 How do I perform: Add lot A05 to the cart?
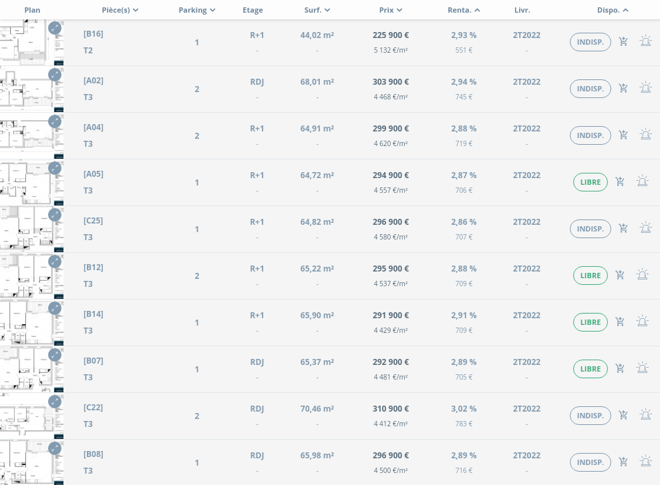click(x=620, y=181)
